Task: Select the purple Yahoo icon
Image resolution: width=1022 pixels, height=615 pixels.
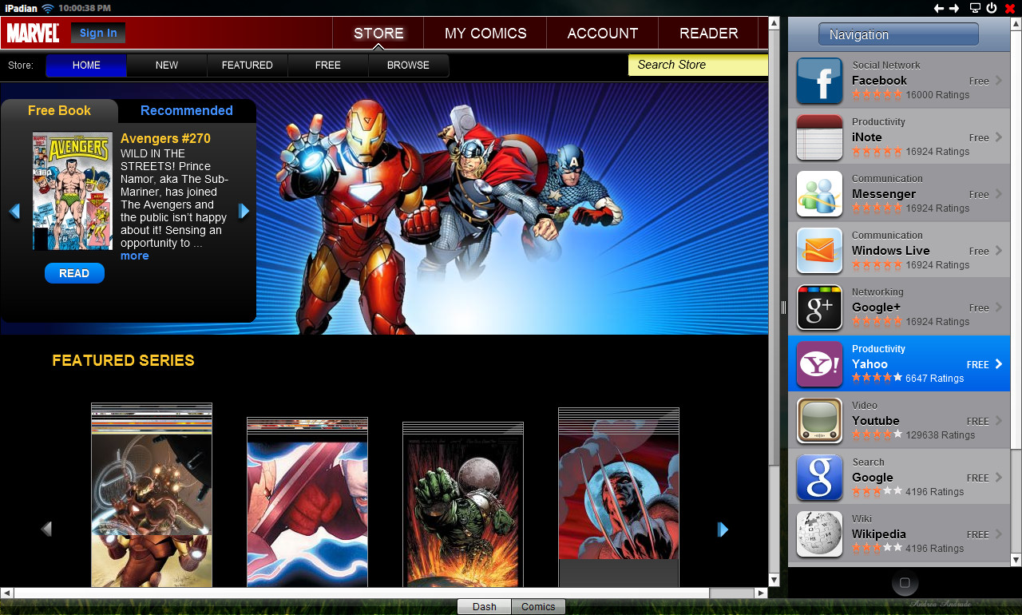Action: (x=819, y=364)
